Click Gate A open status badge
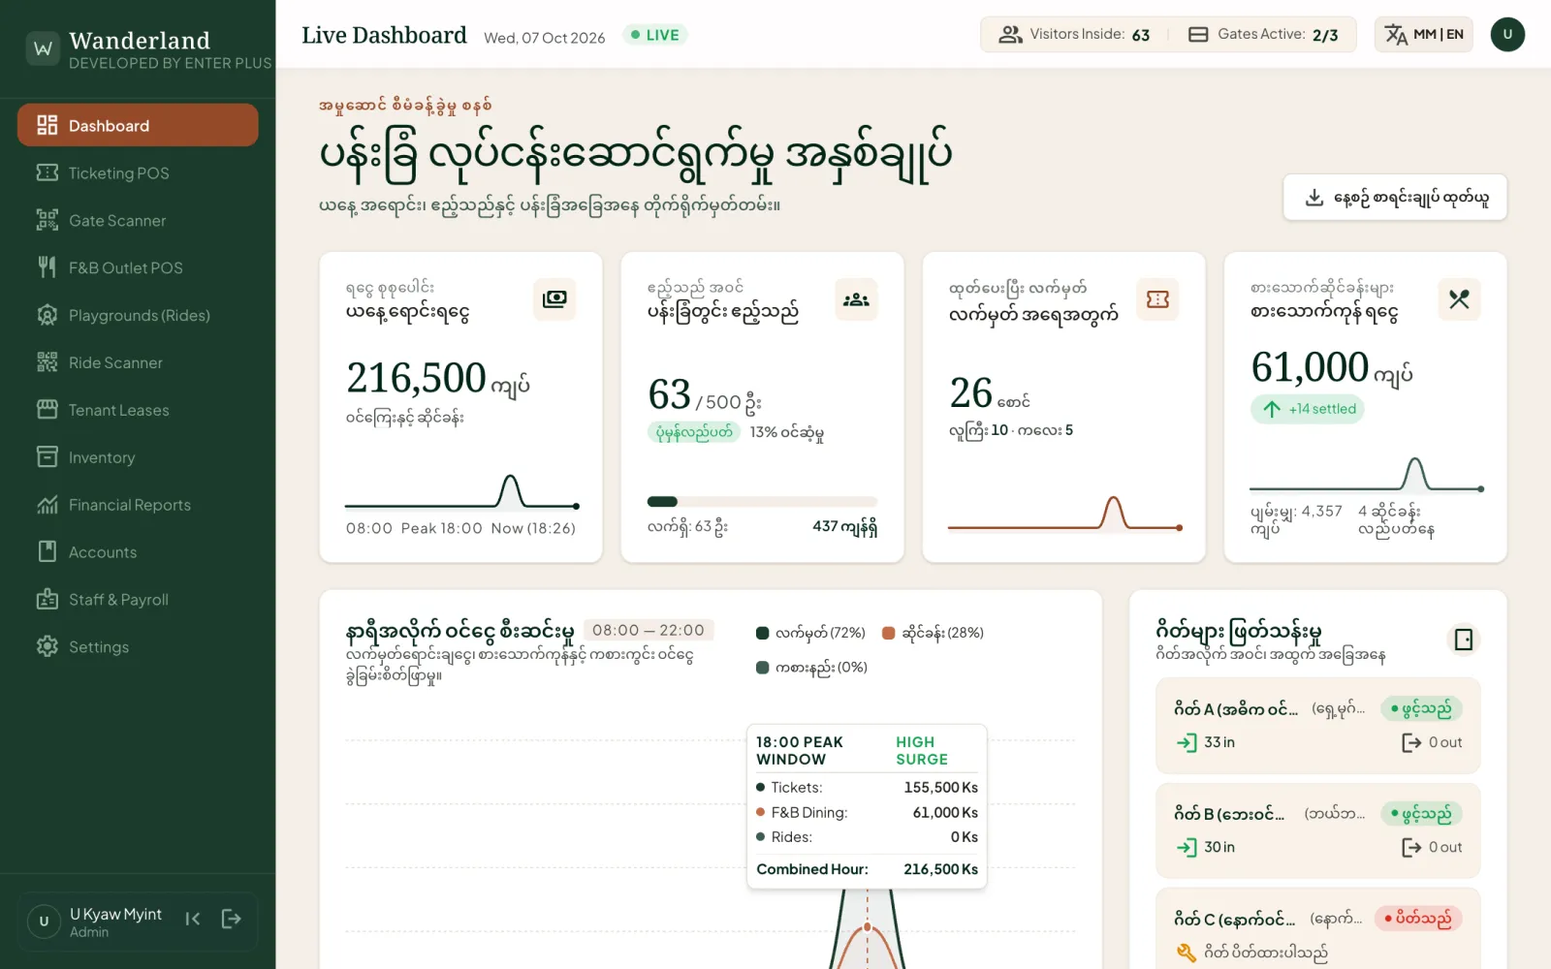The image size is (1551, 969). [1421, 709]
